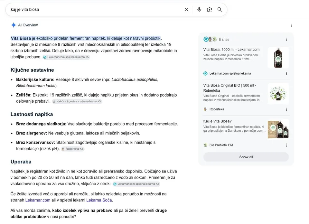This screenshot has width=309, height=224.
Task: Open three-dot menu for Bio Probiotik EM source
Action: (286, 145)
